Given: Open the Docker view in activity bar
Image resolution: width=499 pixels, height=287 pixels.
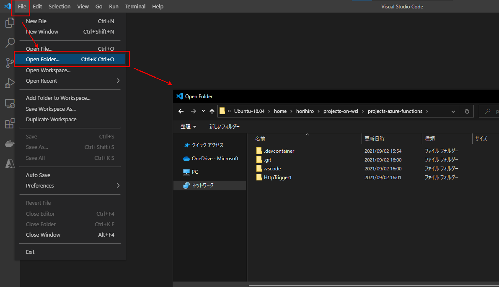Looking at the screenshot, I should click(10, 143).
